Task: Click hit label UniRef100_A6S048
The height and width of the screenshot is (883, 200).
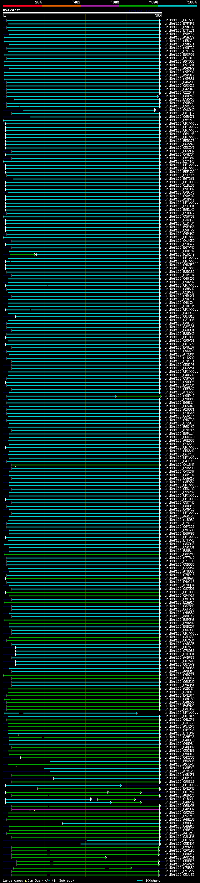Action: [179, 406]
